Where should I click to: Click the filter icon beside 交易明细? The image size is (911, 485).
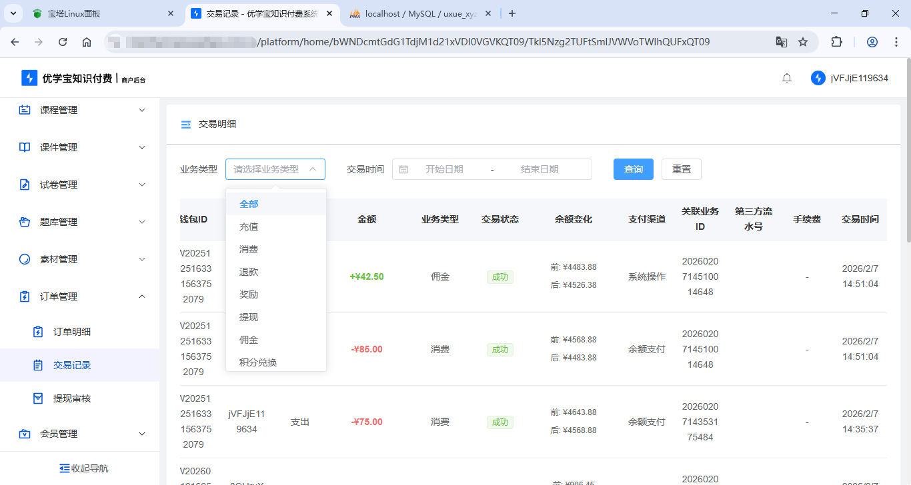click(185, 124)
